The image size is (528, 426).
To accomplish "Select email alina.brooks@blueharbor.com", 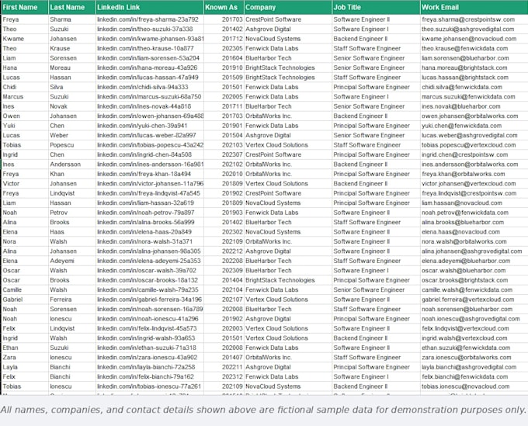I will [x=474, y=222].
